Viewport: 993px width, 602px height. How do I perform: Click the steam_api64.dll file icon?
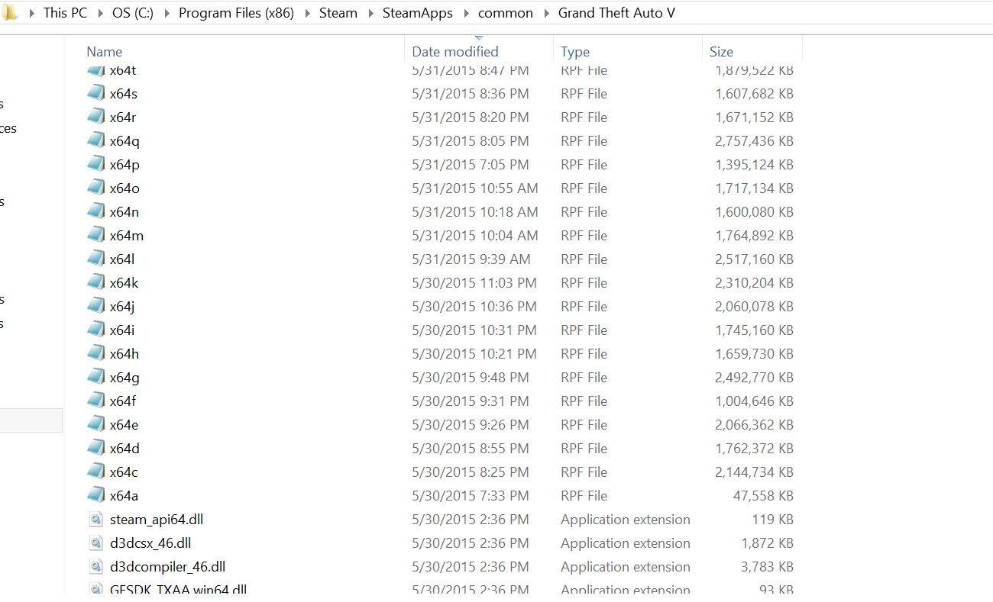[95, 520]
